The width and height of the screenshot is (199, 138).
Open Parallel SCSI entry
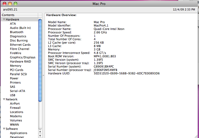pyautogui.click(x=18, y=74)
